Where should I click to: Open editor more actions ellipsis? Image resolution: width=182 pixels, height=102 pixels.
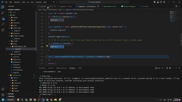pyautogui.click(x=179, y=6)
